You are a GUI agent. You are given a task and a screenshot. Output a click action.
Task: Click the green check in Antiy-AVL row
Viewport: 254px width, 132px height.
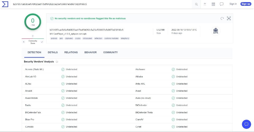coord(173,84)
